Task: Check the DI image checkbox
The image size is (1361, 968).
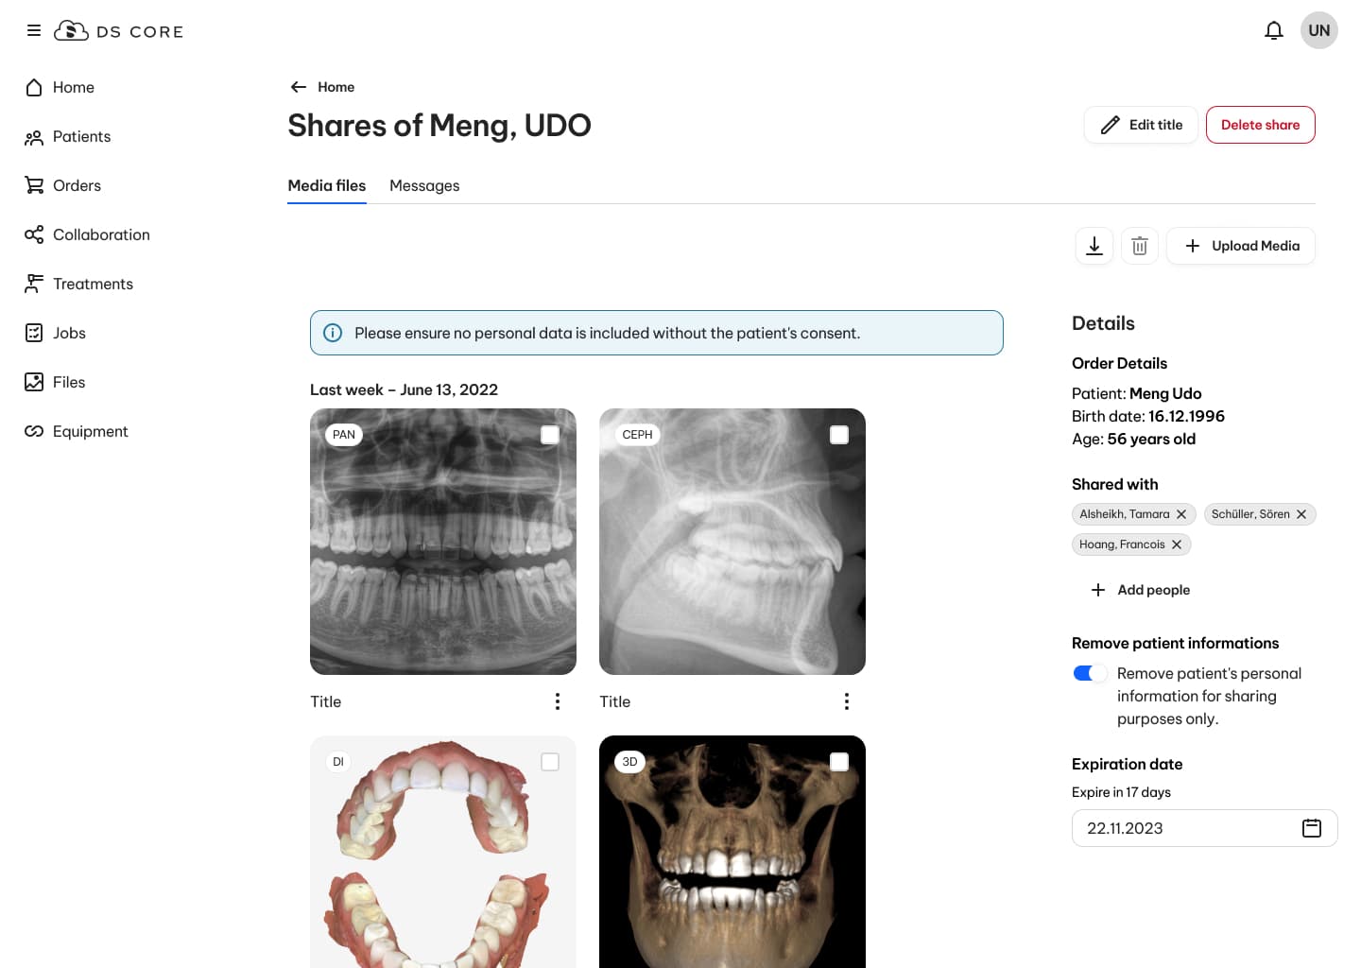Action: [550, 762]
